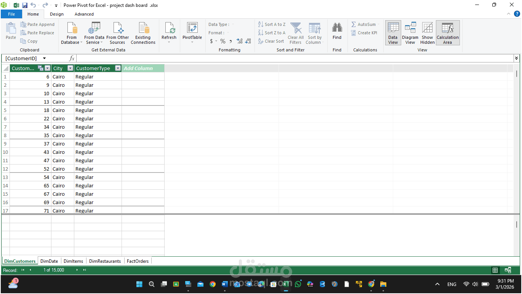Collapse the ribbon
The image size is (522, 294).
tap(509, 14)
